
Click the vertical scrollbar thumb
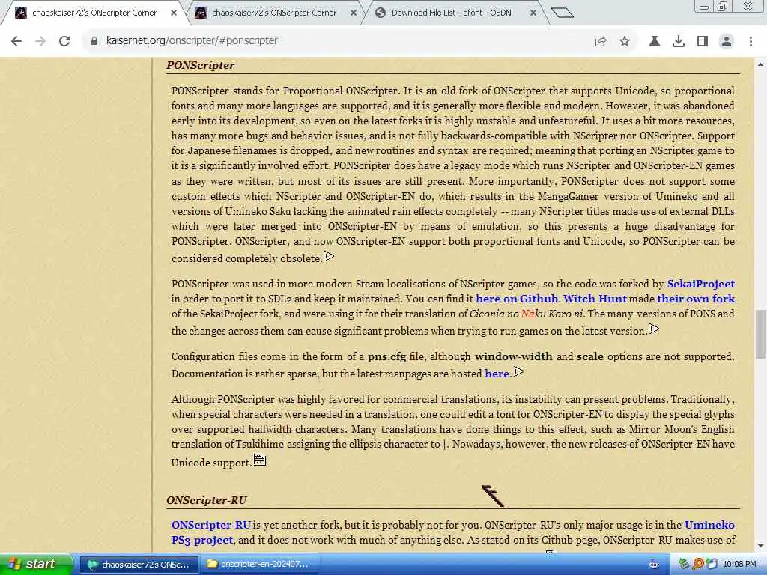761,334
